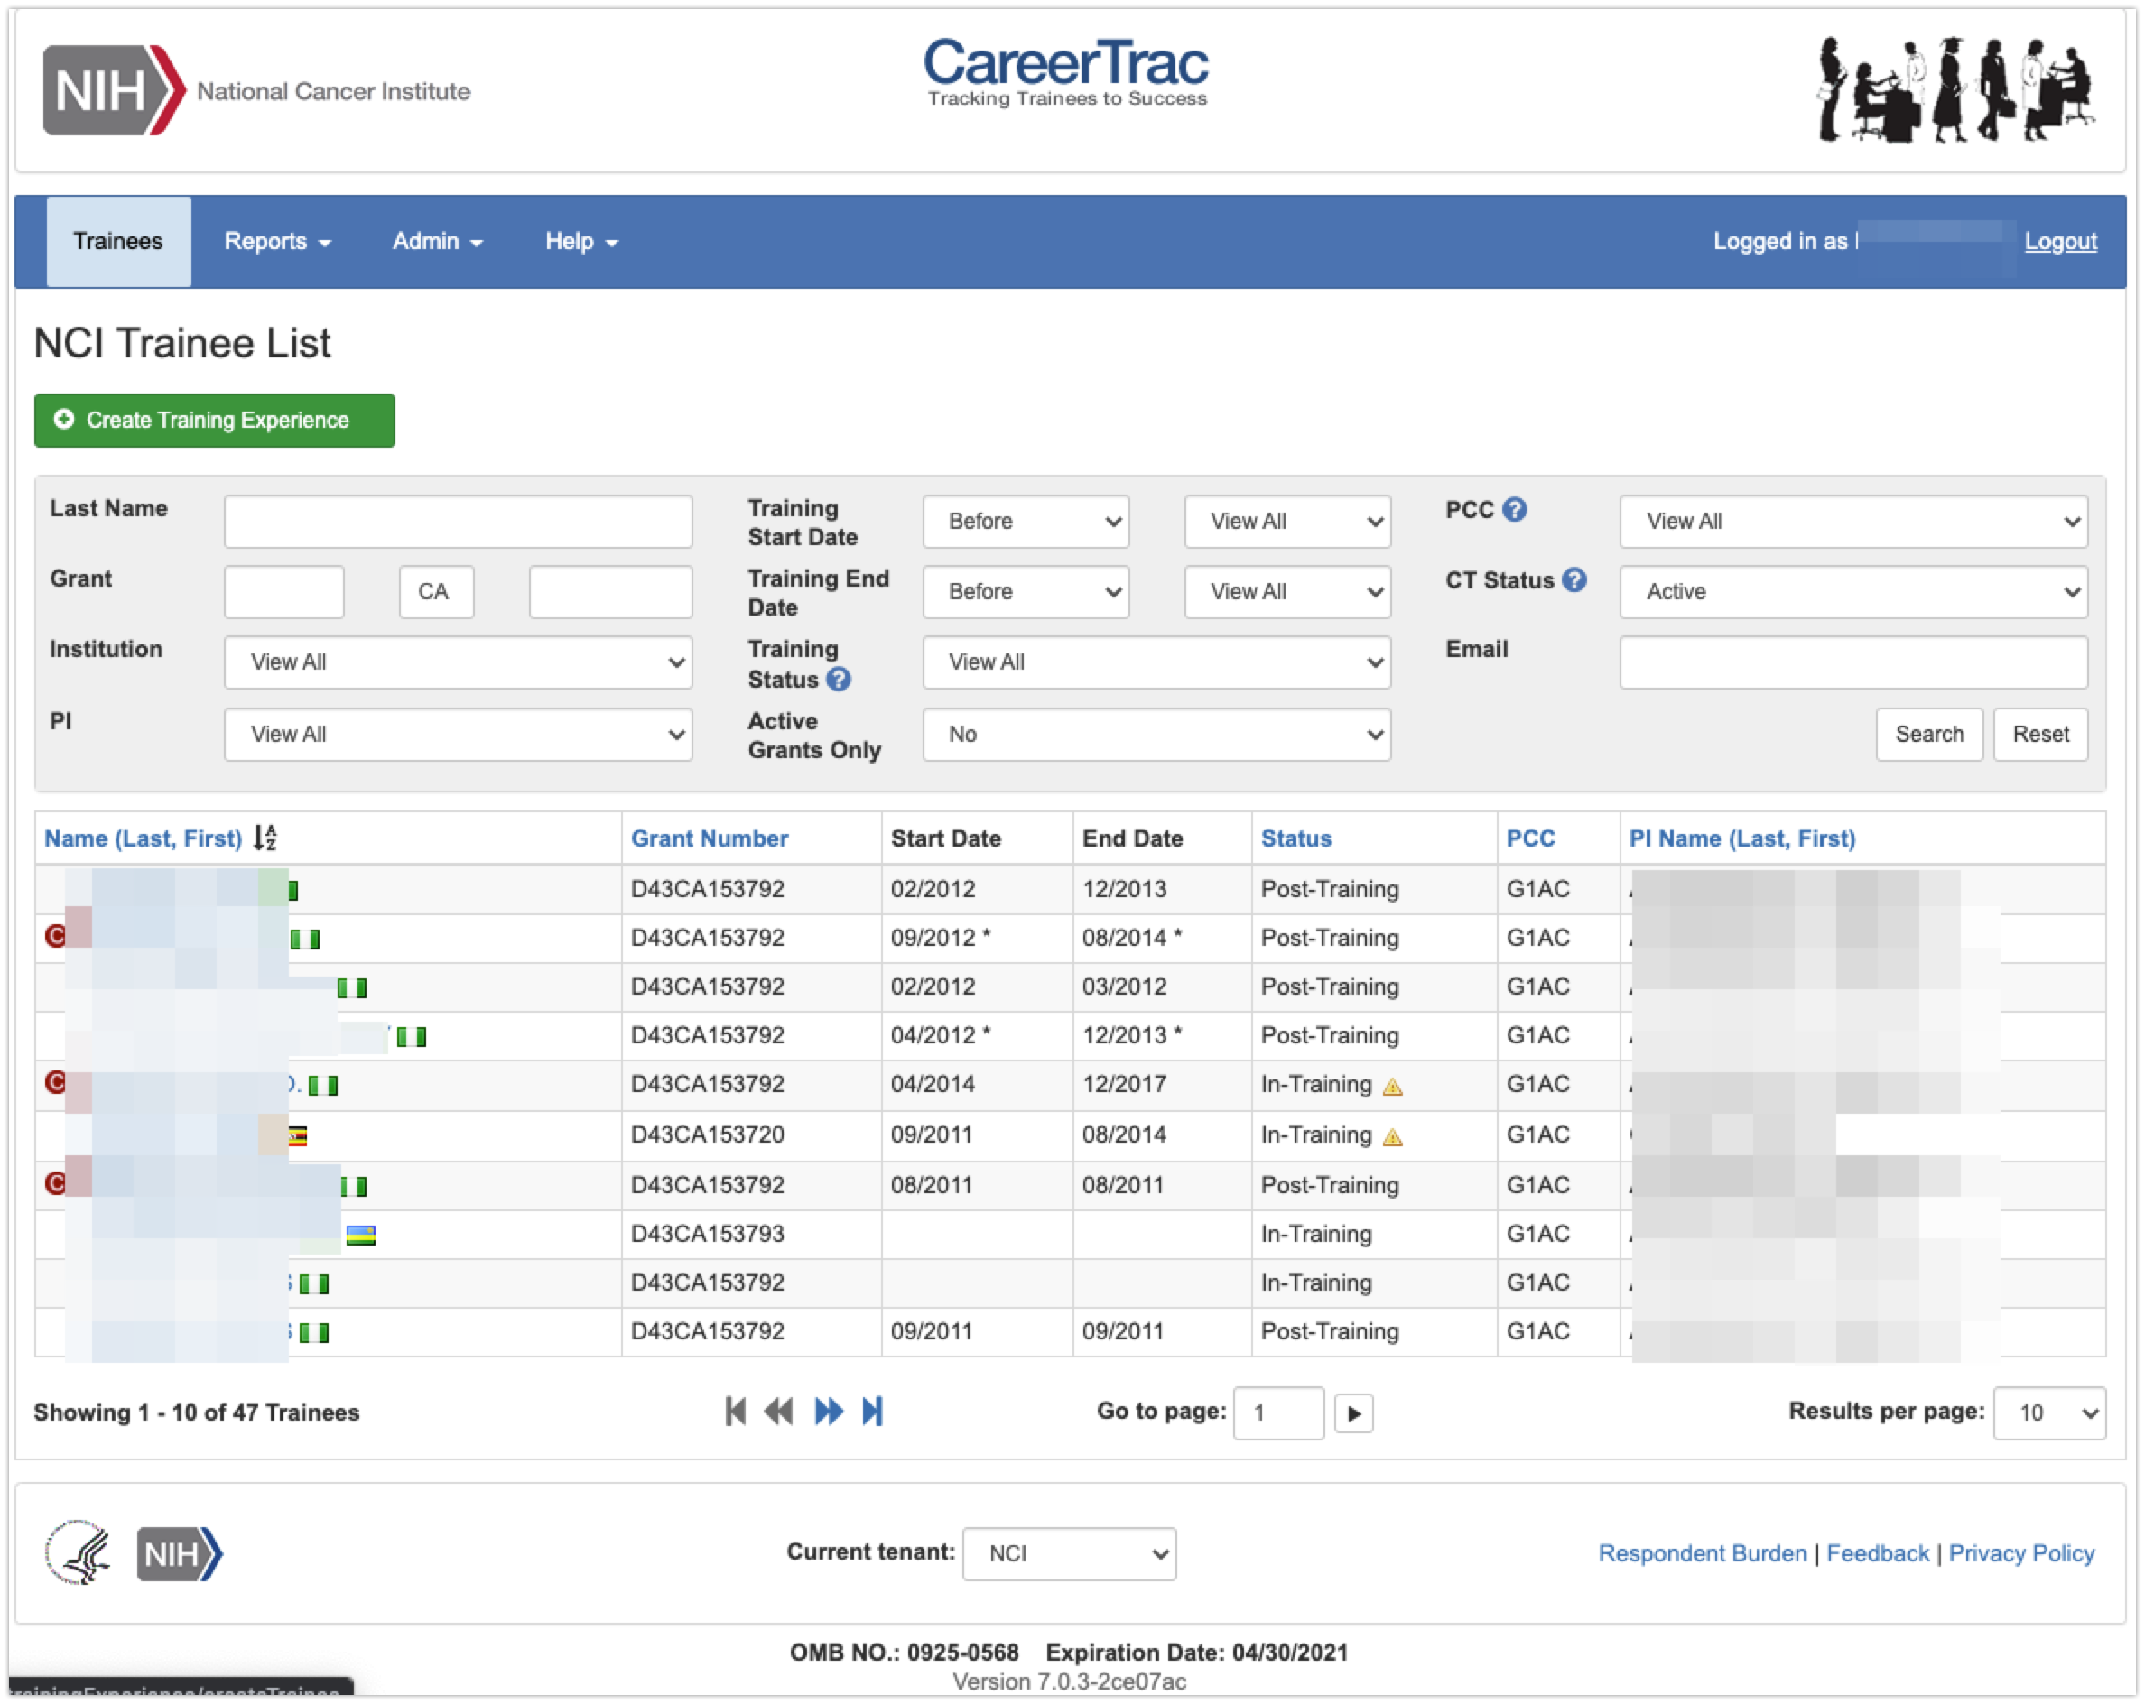The image size is (2145, 1704).
Task: Click the CT Status help icon
Action: pyautogui.click(x=1574, y=580)
